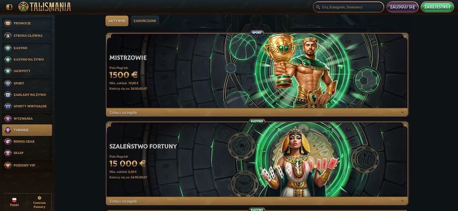Image resolution: width=458 pixels, height=211 pixels.
Task: Select the Aktywne tab
Action: click(117, 21)
